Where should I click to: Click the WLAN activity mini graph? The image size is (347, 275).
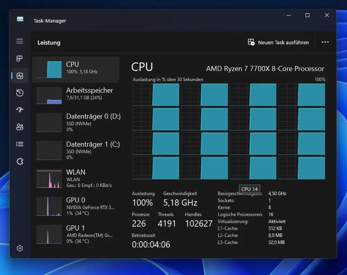click(x=49, y=179)
